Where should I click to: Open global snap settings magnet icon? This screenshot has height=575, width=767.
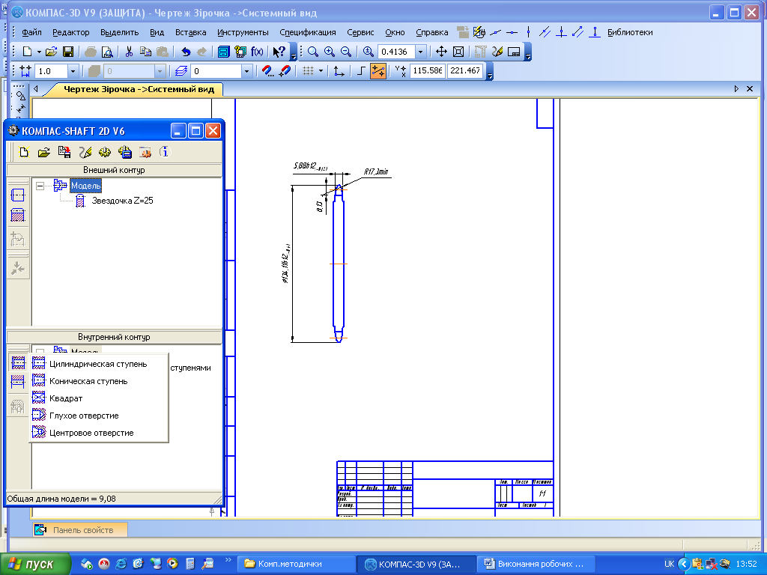click(x=267, y=71)
